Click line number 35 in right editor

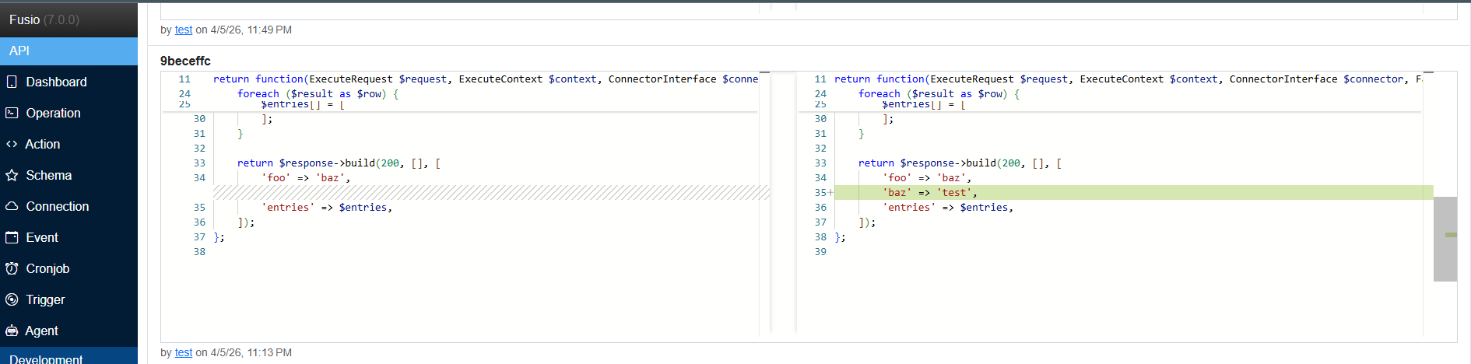point(820,192)
